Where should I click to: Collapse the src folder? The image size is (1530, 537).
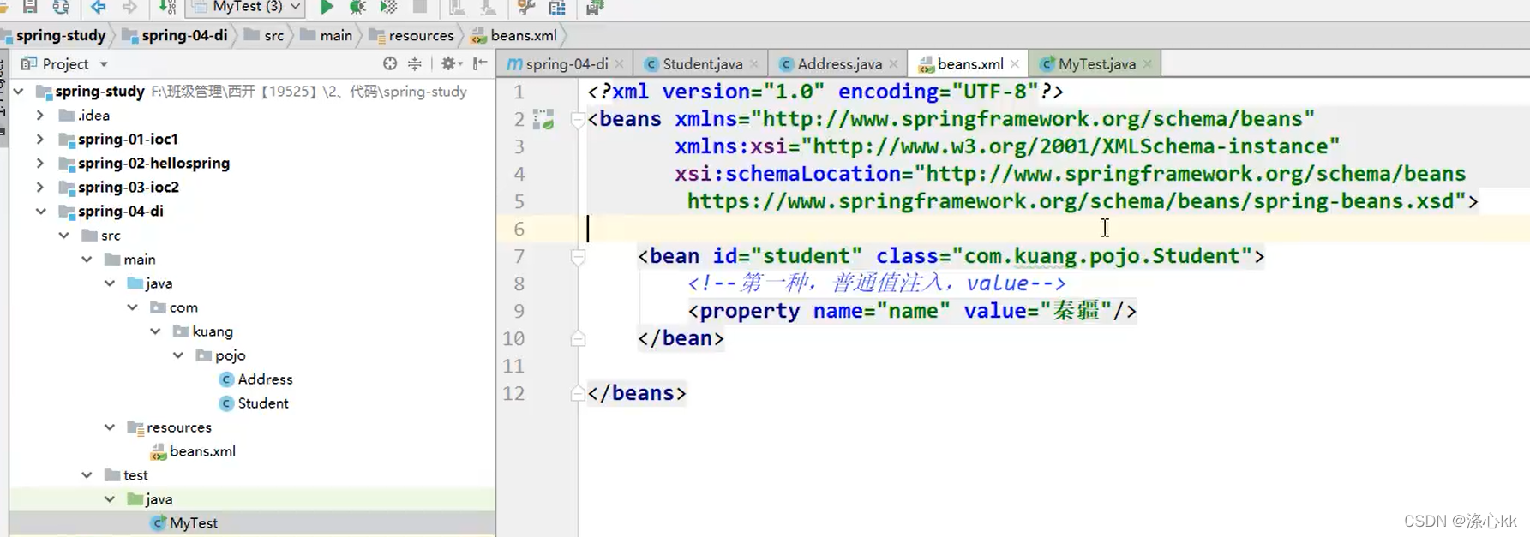(64, 235)
